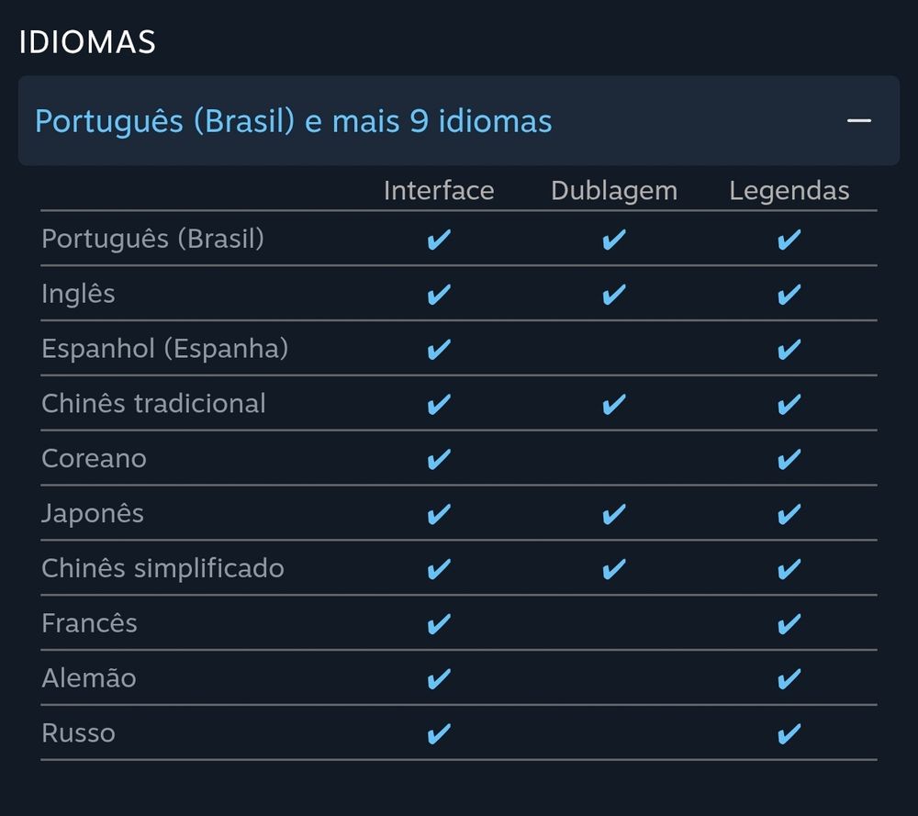The width and height of the screenshot is (918, 816).
Task: Click the Chinês simplificado row label
Action: coord(162,568)
